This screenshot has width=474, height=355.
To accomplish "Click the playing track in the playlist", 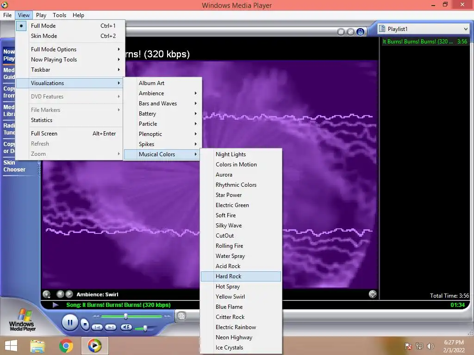I will tap(425, 41).
